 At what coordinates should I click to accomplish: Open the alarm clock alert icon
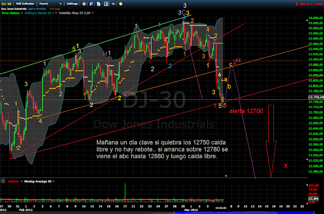point(84,4)
